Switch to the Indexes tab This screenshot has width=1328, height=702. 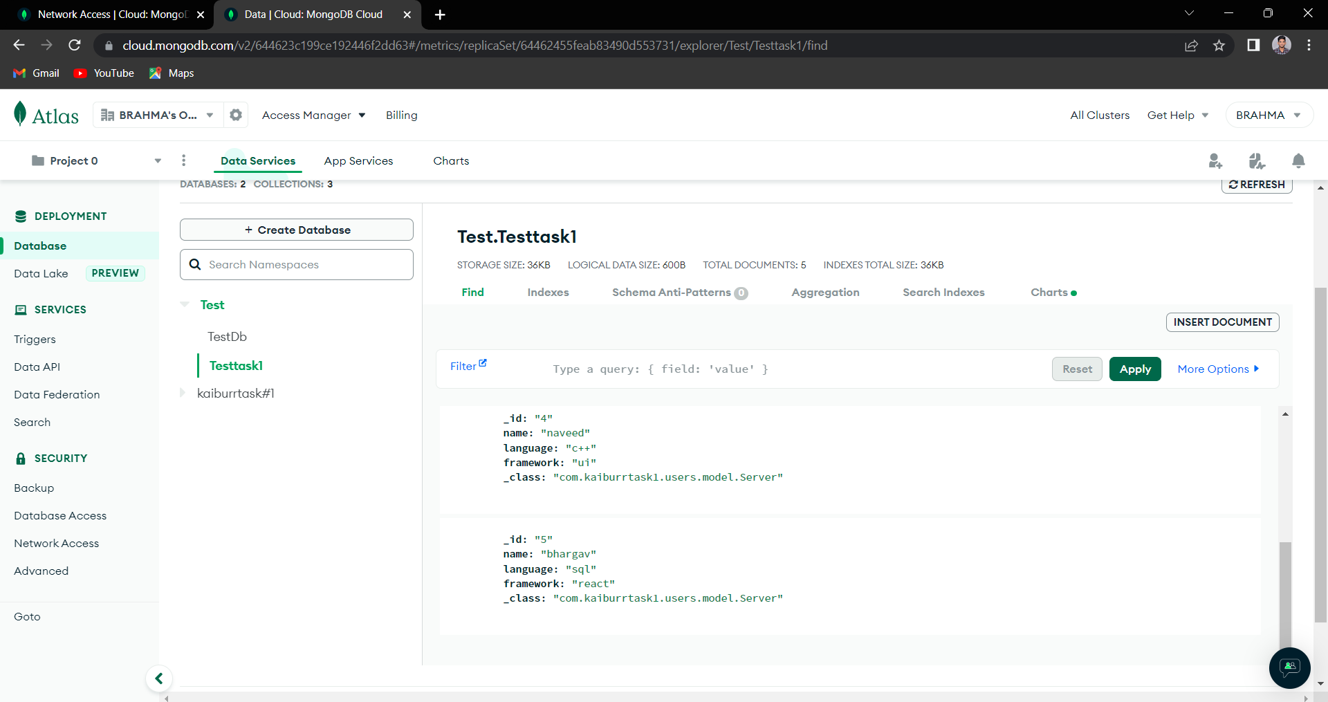pos(548,292)
